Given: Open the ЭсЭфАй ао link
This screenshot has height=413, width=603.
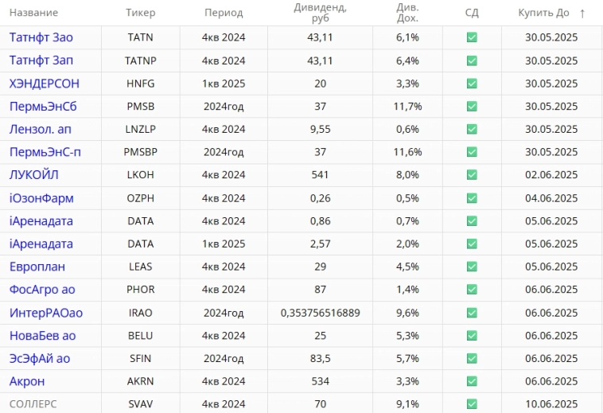Looking at the screenshot, I should [x=40, y=358].
